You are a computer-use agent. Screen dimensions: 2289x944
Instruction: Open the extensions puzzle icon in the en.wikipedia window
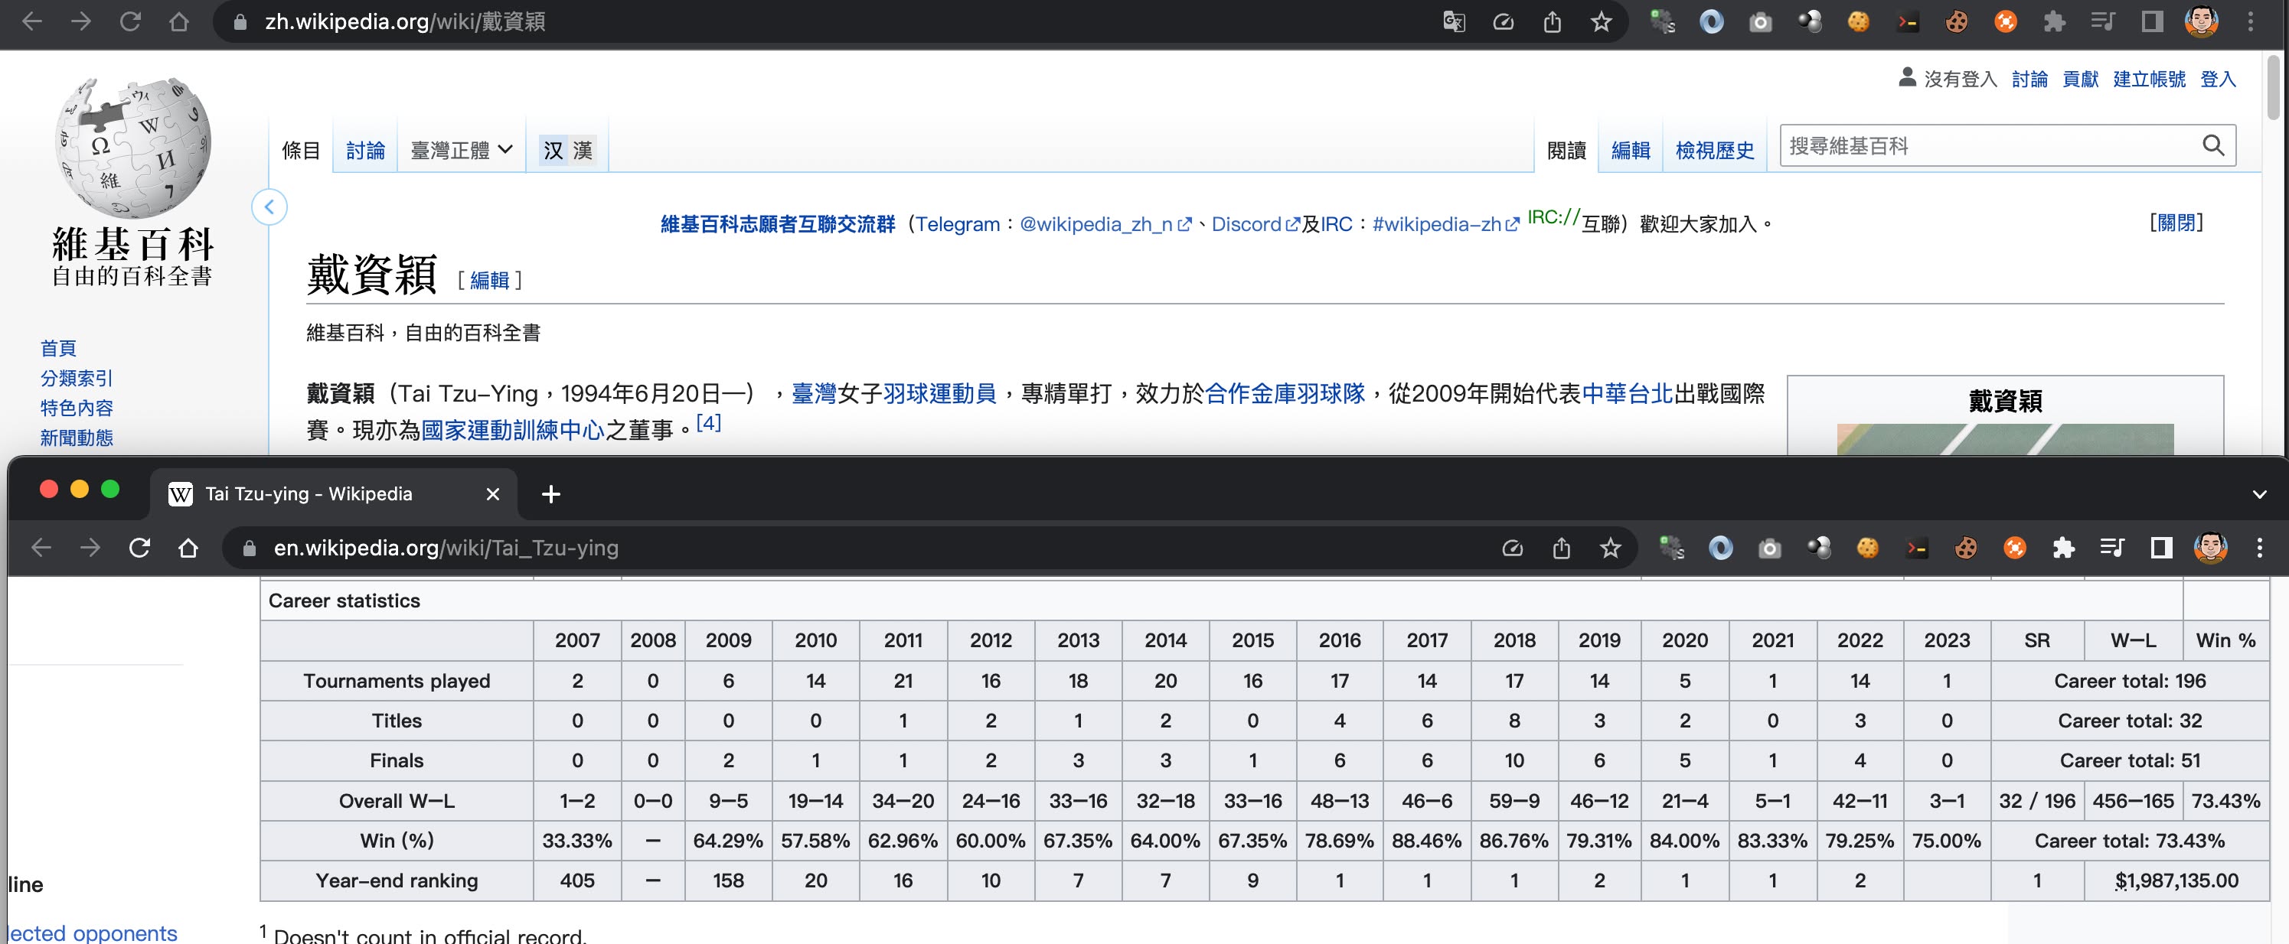pos(2063,548)
